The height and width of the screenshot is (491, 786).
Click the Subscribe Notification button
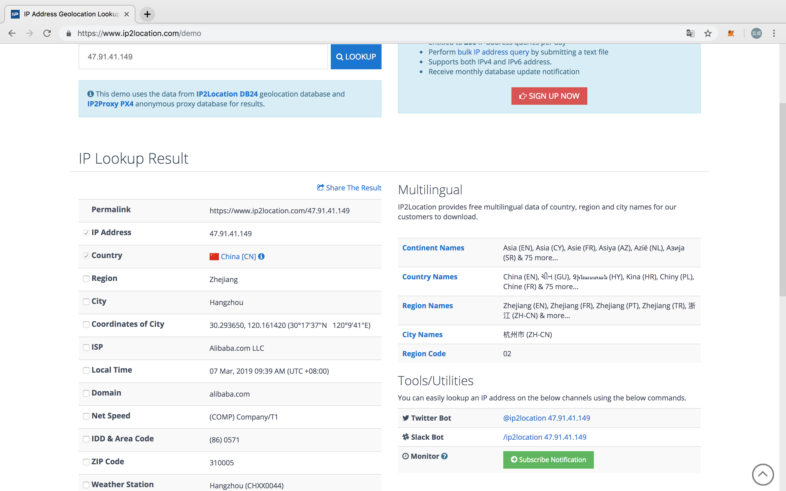(548, 460)
